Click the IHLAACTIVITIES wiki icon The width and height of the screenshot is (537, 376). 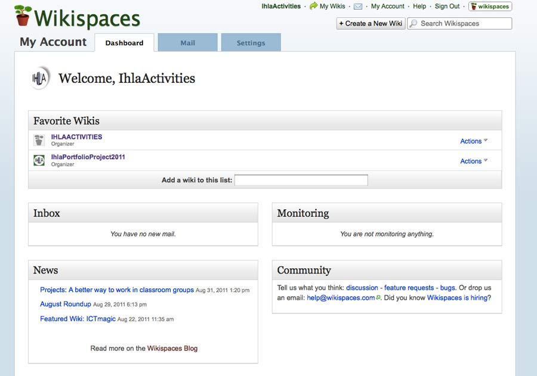click(x=39, y=140)
